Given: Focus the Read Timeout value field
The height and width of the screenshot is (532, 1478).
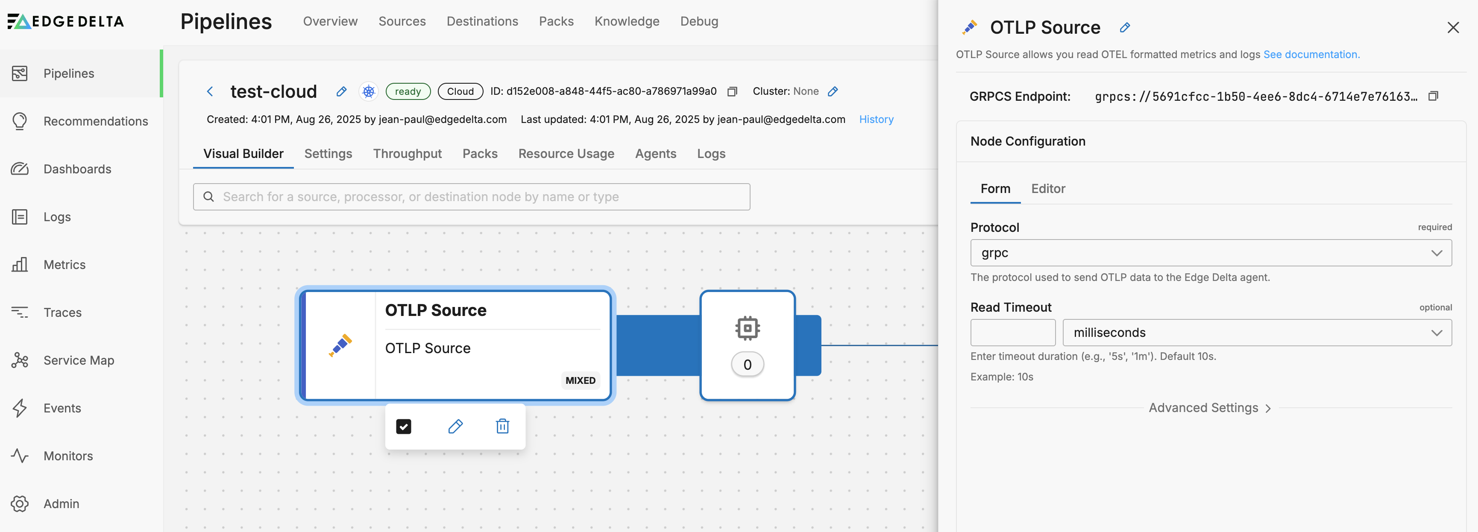Looking at the screenshot, I should [1013, 333].
